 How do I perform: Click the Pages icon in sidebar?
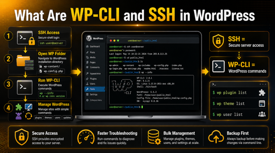(87, 62)
